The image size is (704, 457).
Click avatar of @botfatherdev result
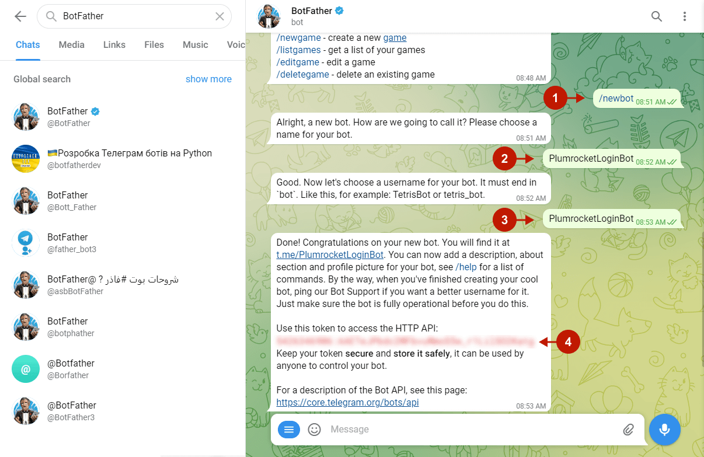tap(26, 159)
